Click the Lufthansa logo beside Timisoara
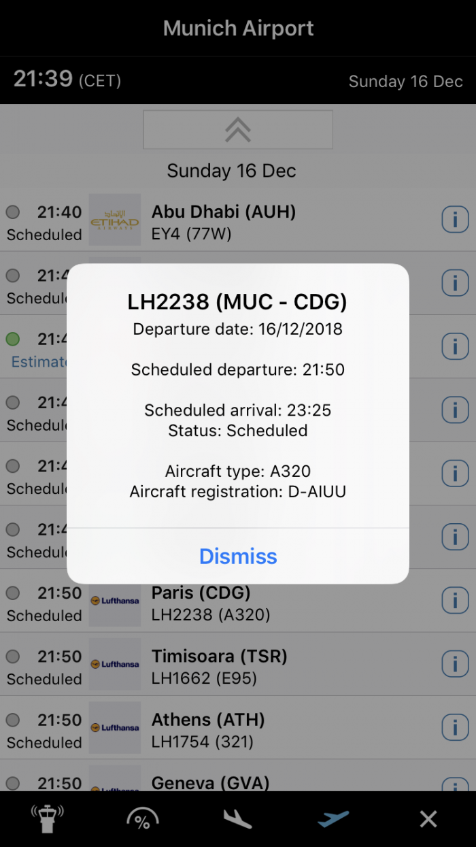The width and height of the screenshot is (476, 847). [x=114, y=664]
